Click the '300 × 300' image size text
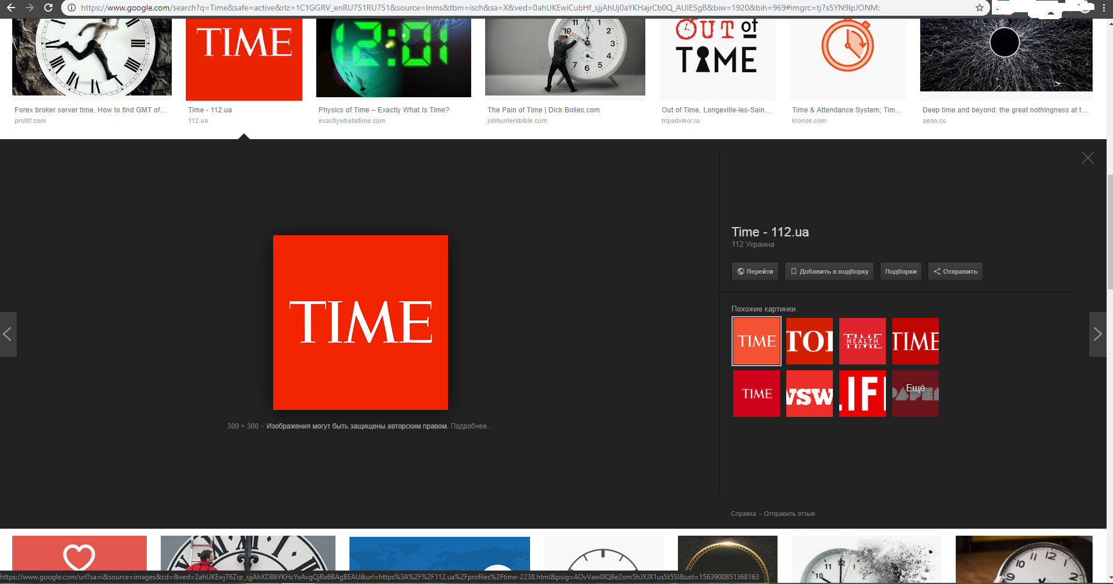This screenshot has height=584, width=1113. pyautogui.click(x=243, y=426)
